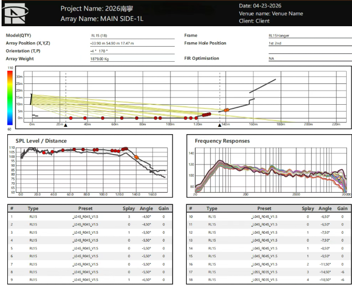Click the orange dot on the SPL Level curve
The height and width of the screenshot is (285, 352).
click(x=136, y=157)
